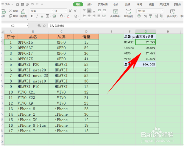Viewport: 184px width, 147px height.
Task: Decrease font size with small A icon
Action: tap(75, 11)
